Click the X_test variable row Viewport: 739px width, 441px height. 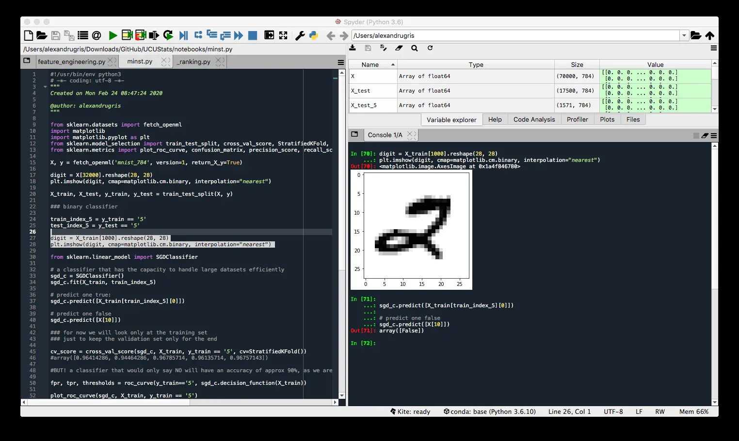pos(530,91)
